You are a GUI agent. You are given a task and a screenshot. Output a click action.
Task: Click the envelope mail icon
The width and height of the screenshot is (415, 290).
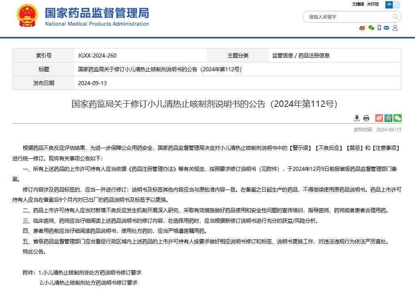(387, 28)
